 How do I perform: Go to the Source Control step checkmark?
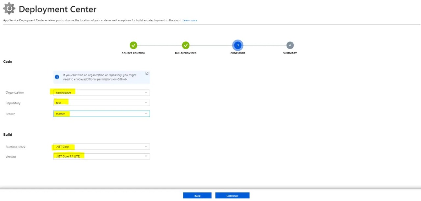[133, 45]
